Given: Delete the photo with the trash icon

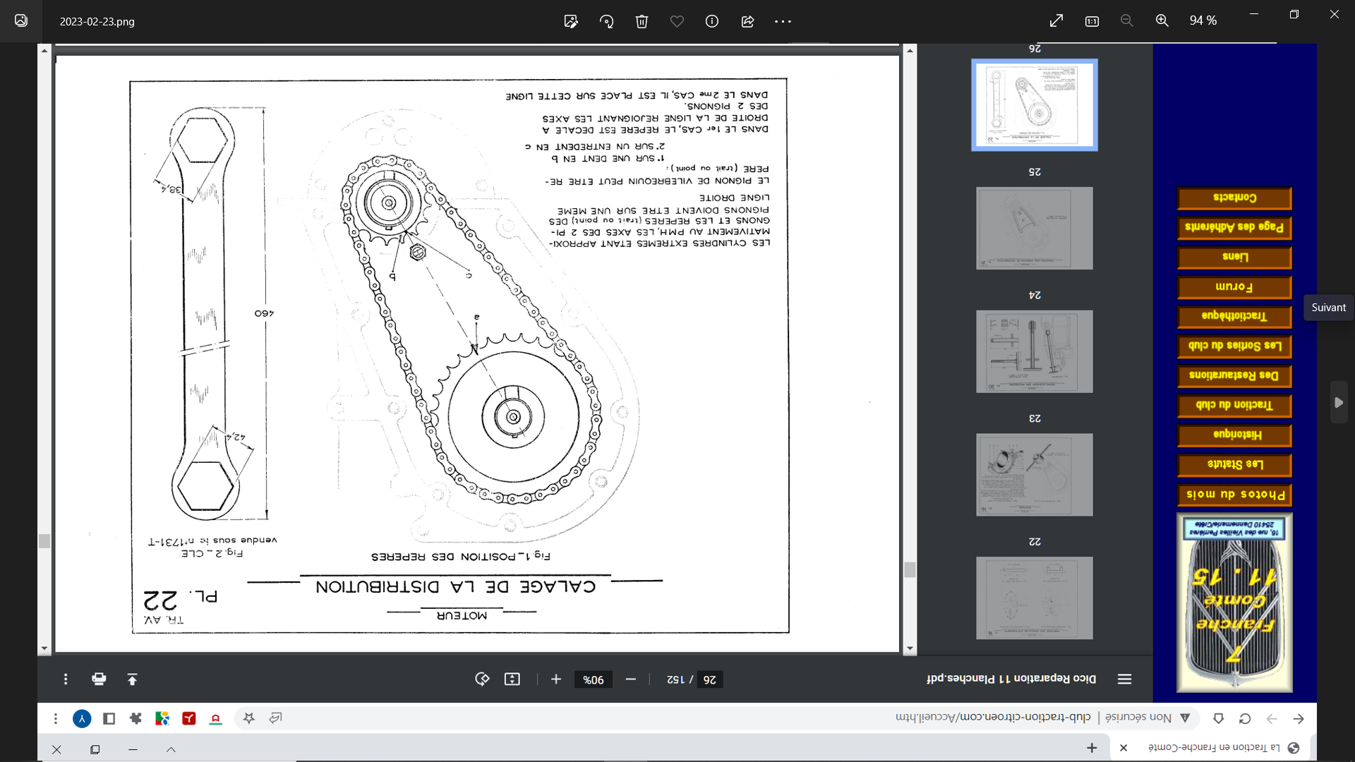Looking at the screenshot, I should [x=642, y=21].
